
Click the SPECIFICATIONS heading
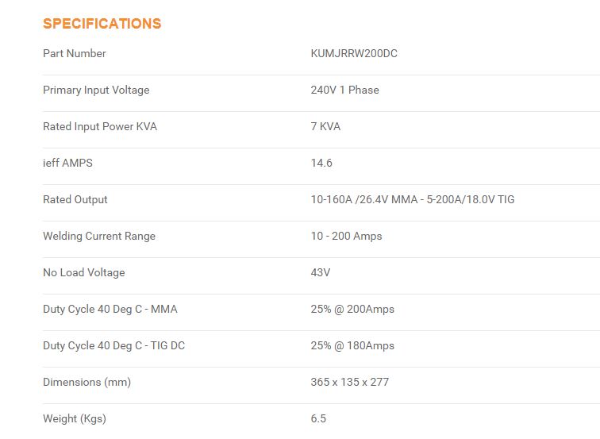(102, 24)
